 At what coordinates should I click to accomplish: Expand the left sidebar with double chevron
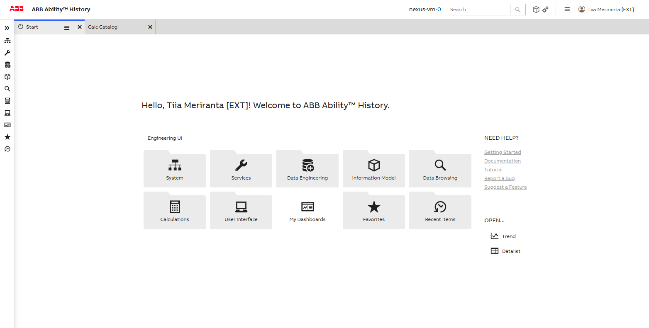pos(7,28)
